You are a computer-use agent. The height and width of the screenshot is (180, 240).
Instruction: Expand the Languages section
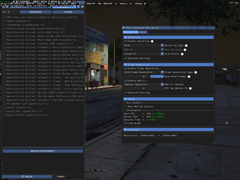pos(168,130)
